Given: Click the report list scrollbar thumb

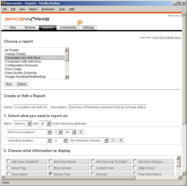Looking at the screenshot, I should (x=67, y=56).
